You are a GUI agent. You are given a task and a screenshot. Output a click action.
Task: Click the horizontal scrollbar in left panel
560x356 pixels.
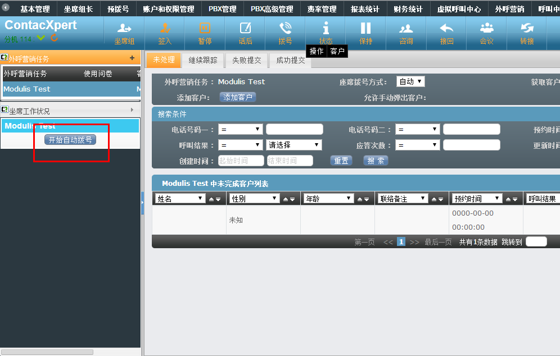click(x=48, y=352)
